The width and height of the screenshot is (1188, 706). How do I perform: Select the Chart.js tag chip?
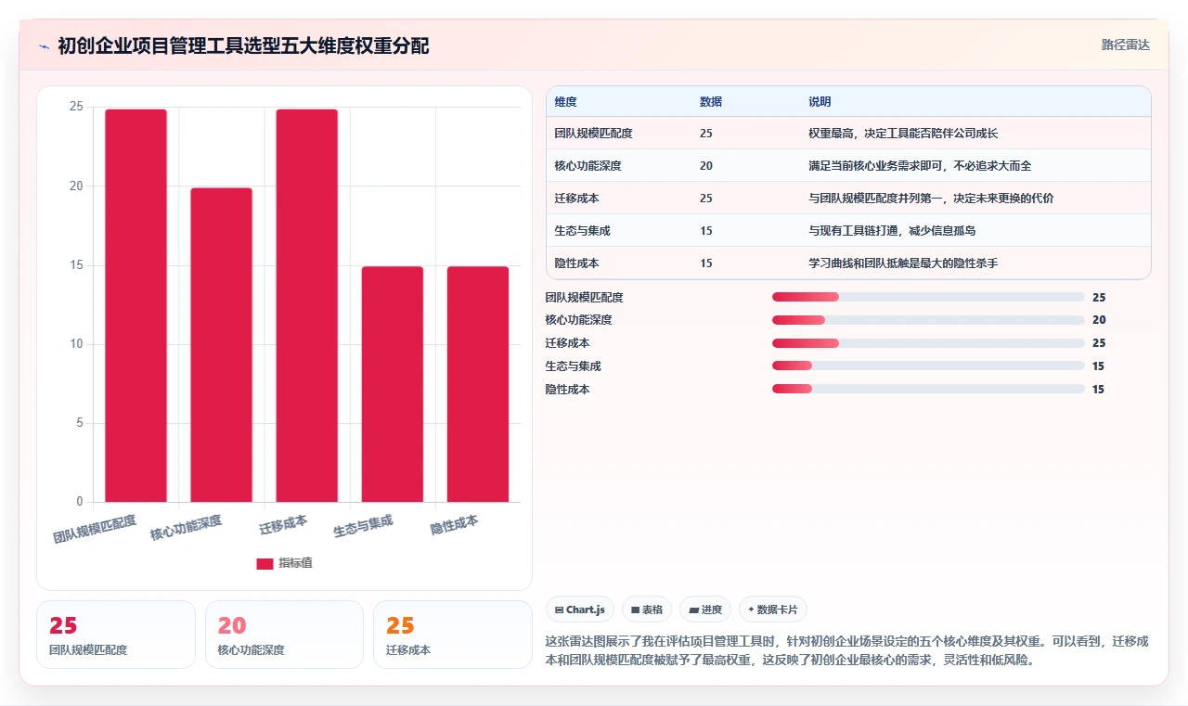[580, 610]
